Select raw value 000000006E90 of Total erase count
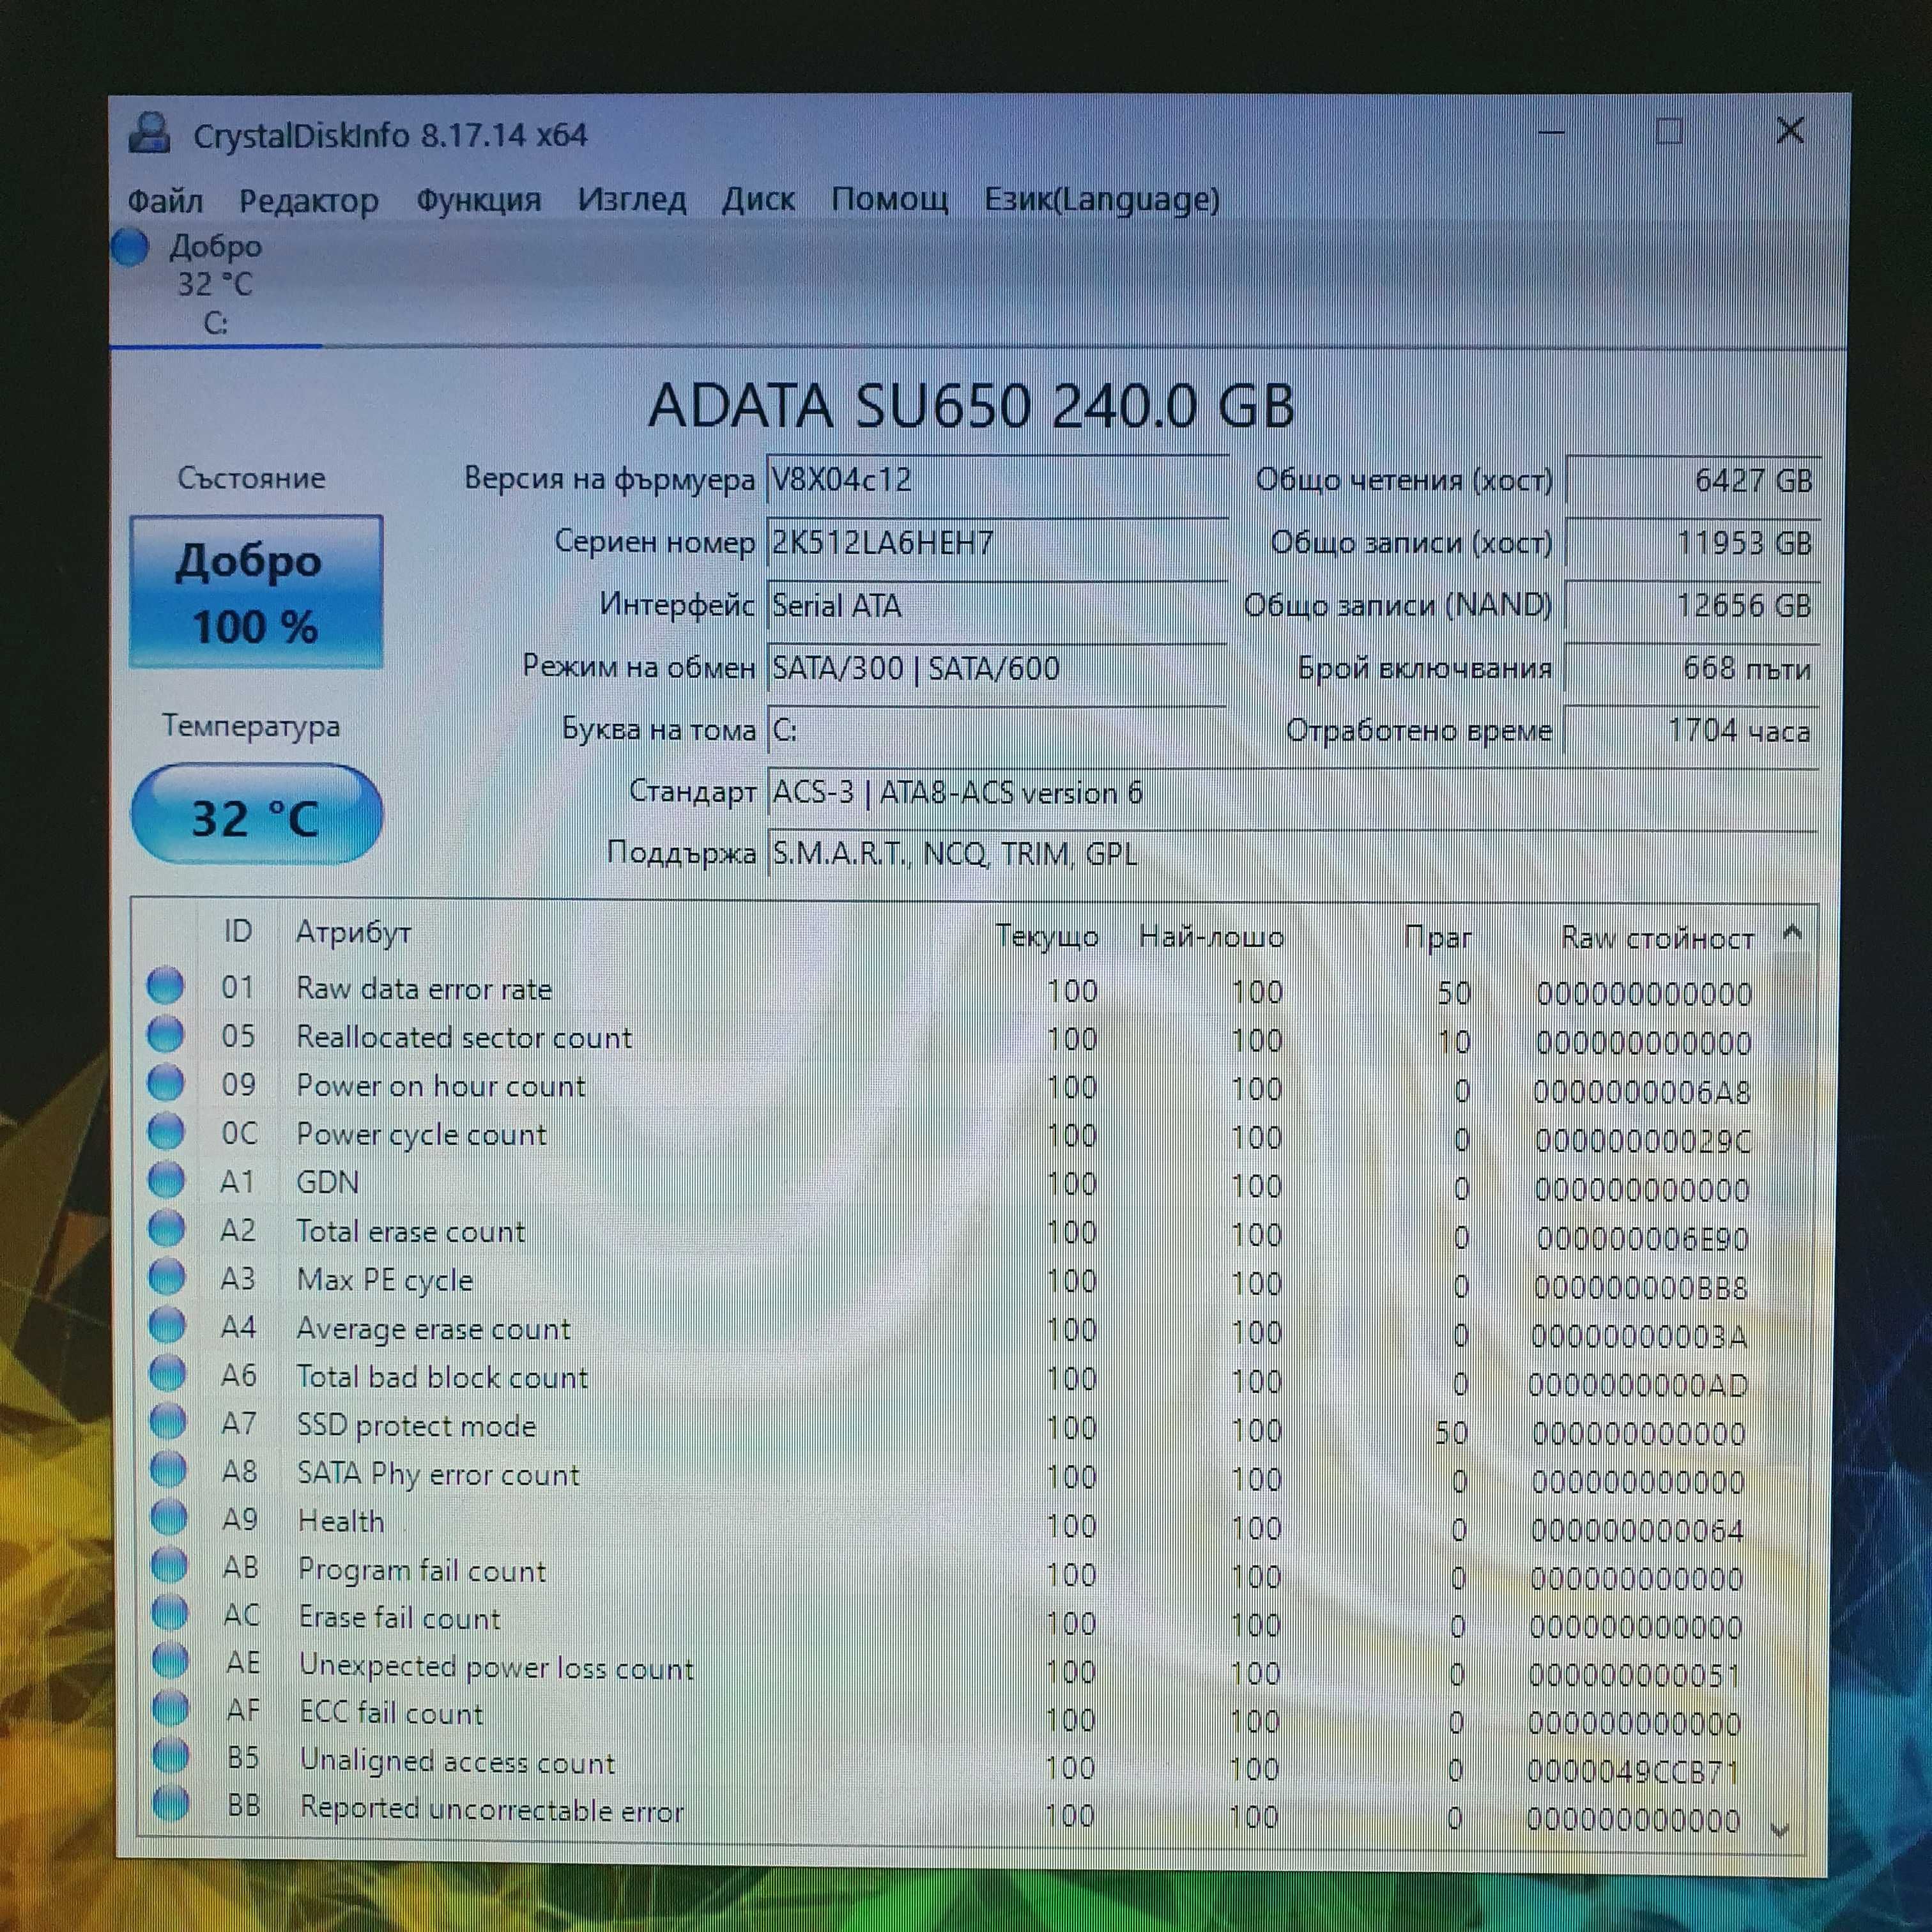The width and height of the screenshot is (1932, 1932). (1642, 1238)
